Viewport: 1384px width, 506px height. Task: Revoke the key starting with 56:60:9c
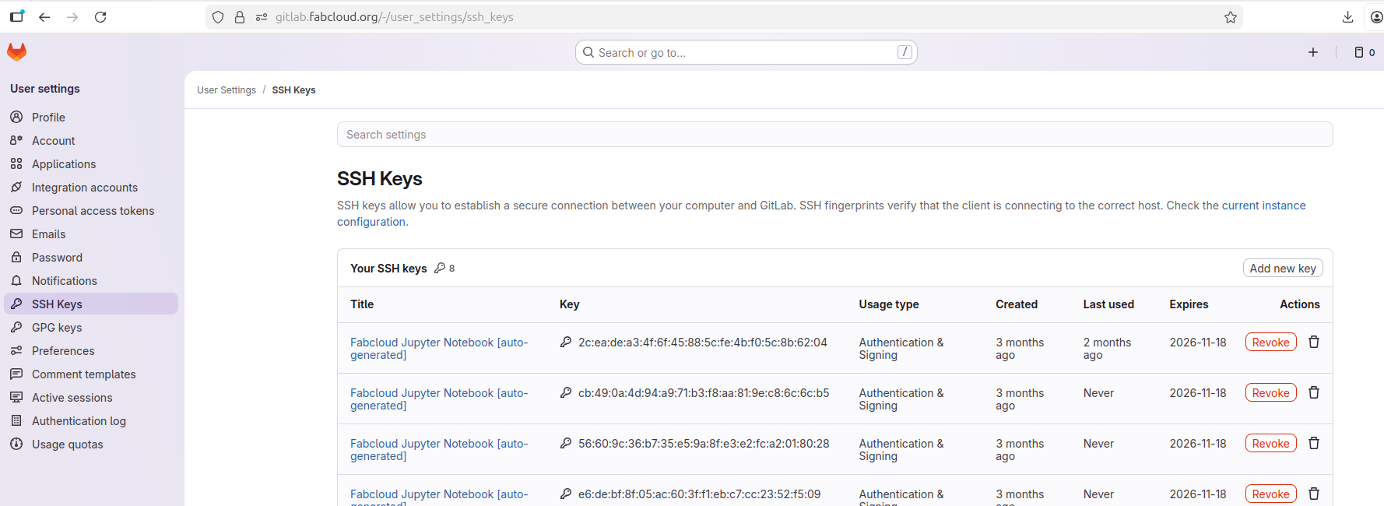(x=1270, y=444)
